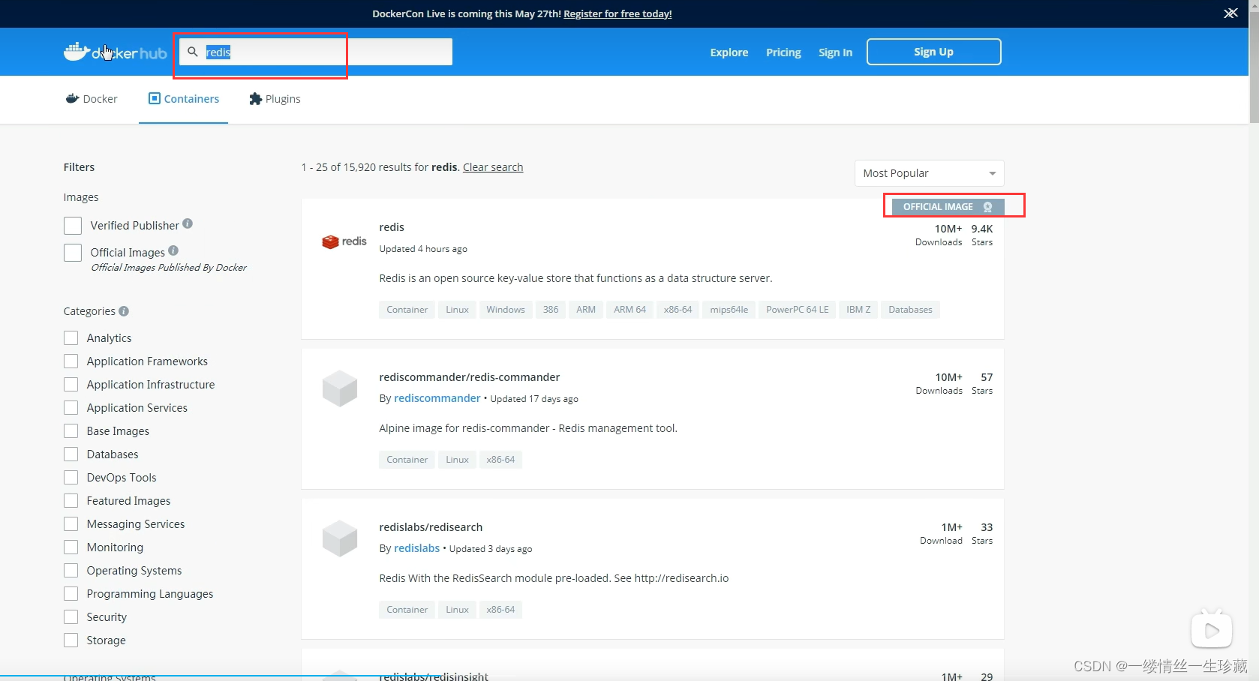Click the ARM 64 tag
The height and width of the screenshot is (681, 1259).
click(x=629, y=310)
